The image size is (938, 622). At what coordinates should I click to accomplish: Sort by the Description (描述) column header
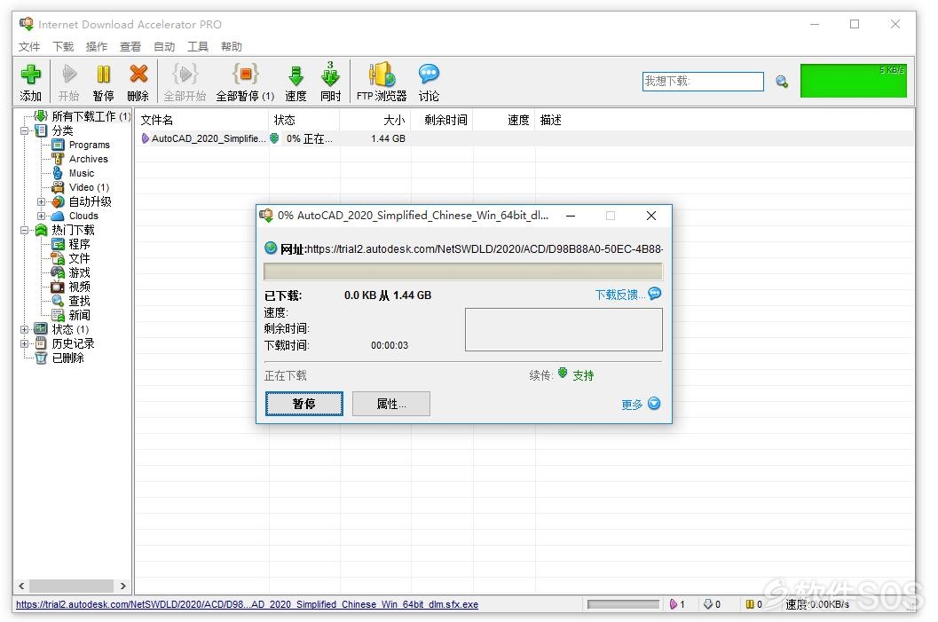tap(550, 120)
